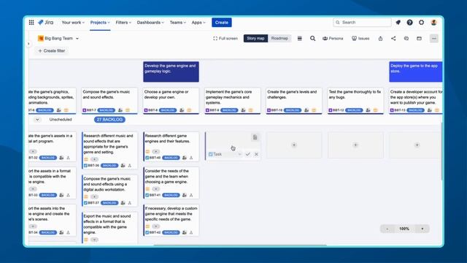Click the Search input field
The height and width of the screenshot is (263, 467).
[362, 23]
